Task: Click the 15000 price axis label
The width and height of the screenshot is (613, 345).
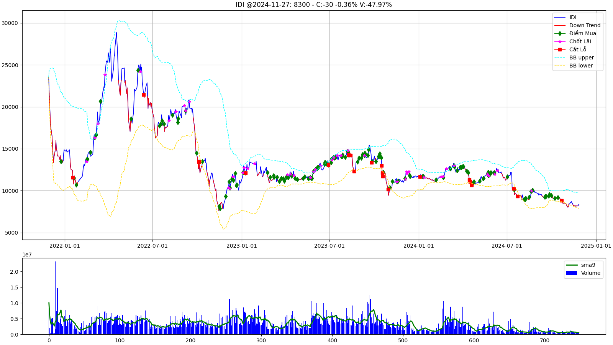Action: 10,149
